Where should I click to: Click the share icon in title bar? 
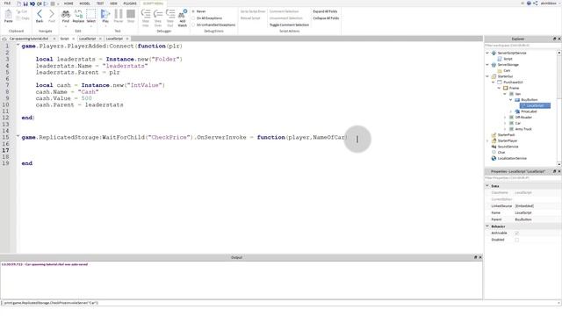(536, 4)
